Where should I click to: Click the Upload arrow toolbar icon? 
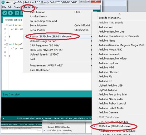(x=10, y=13)
